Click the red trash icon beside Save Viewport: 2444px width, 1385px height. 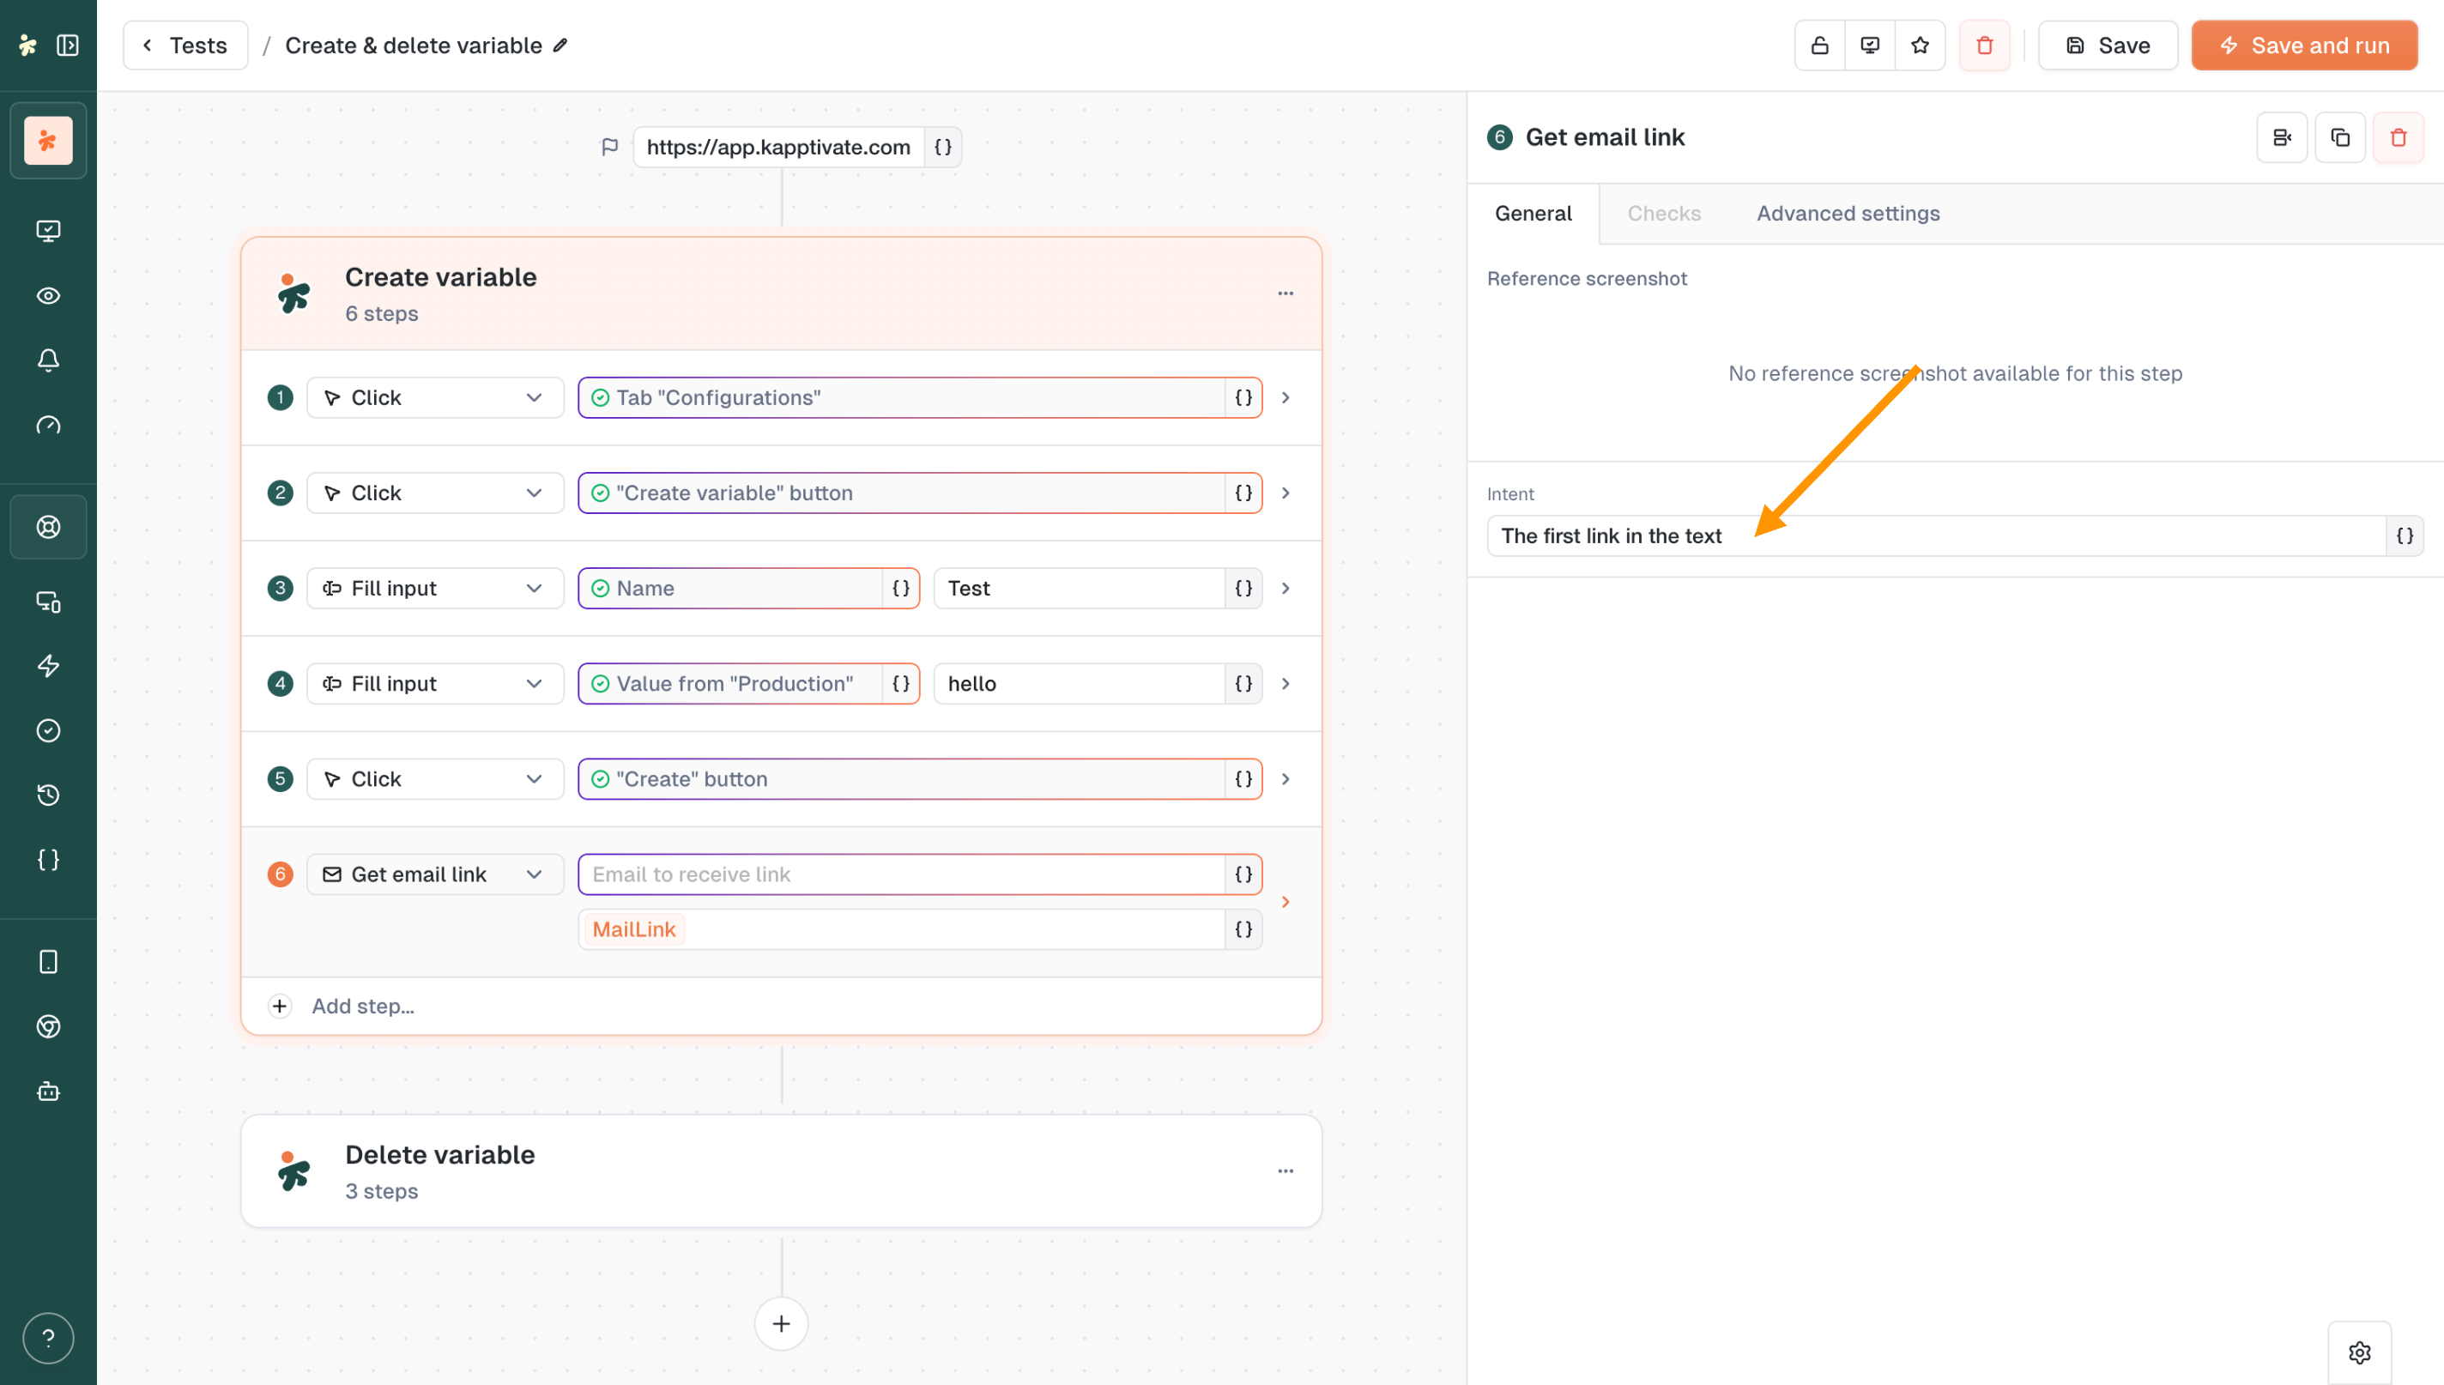[1984, 45]
